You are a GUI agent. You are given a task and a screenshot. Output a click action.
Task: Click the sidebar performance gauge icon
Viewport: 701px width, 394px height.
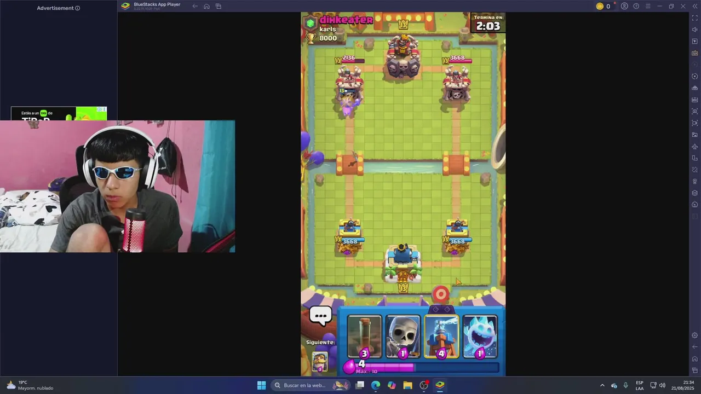pyautogui.click(x=694, y=205)
